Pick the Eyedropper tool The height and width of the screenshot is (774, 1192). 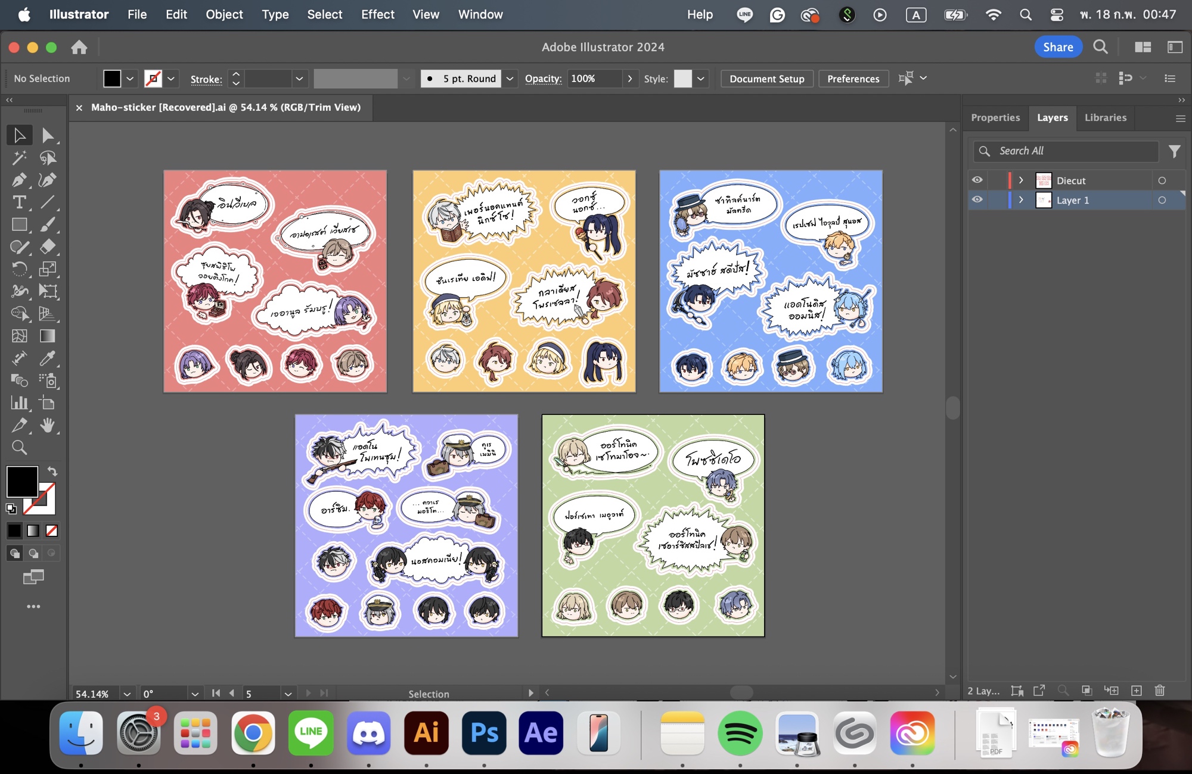[48, 358]
